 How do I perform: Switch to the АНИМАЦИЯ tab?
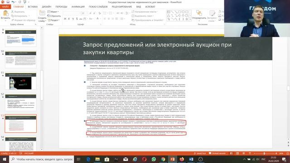point(78,7)
